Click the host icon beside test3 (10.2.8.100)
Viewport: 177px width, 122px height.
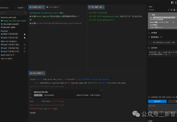(x=2, y=34)
